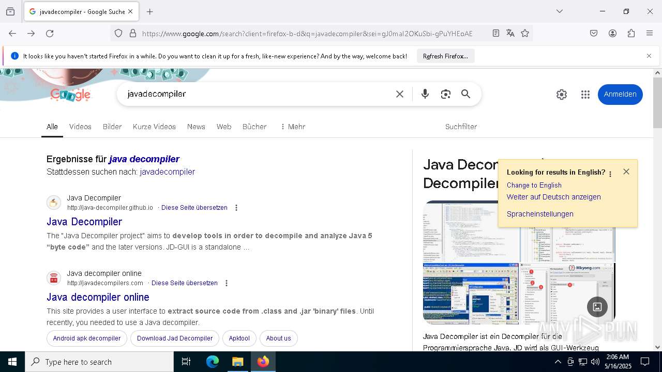Toggle reader view icon
Image resolution: width=662 pixels, height=372 pixels.
[495, 33]
